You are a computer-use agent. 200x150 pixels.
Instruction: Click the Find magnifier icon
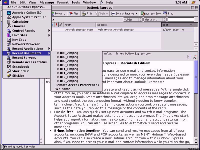coord(165,13)
